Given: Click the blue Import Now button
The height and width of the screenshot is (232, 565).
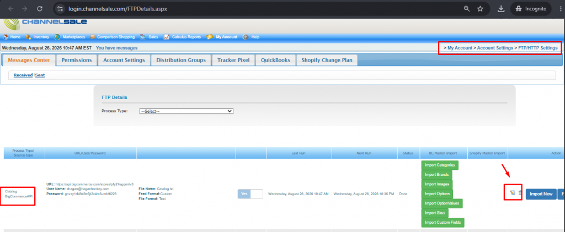Looking at the screenshot, I should coord(541,194).
